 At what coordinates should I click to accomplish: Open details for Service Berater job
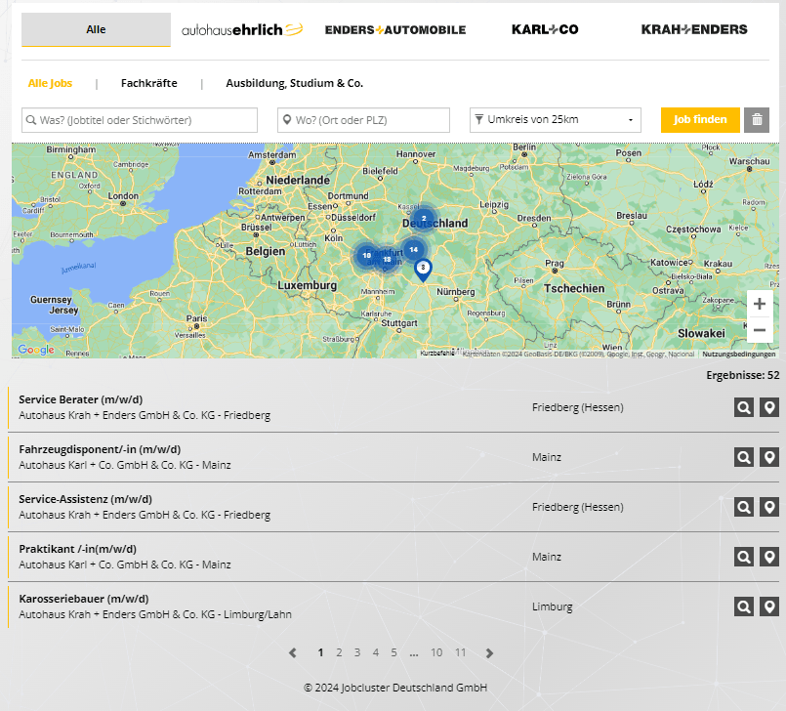pyautogui.click(x=744, y=407)
